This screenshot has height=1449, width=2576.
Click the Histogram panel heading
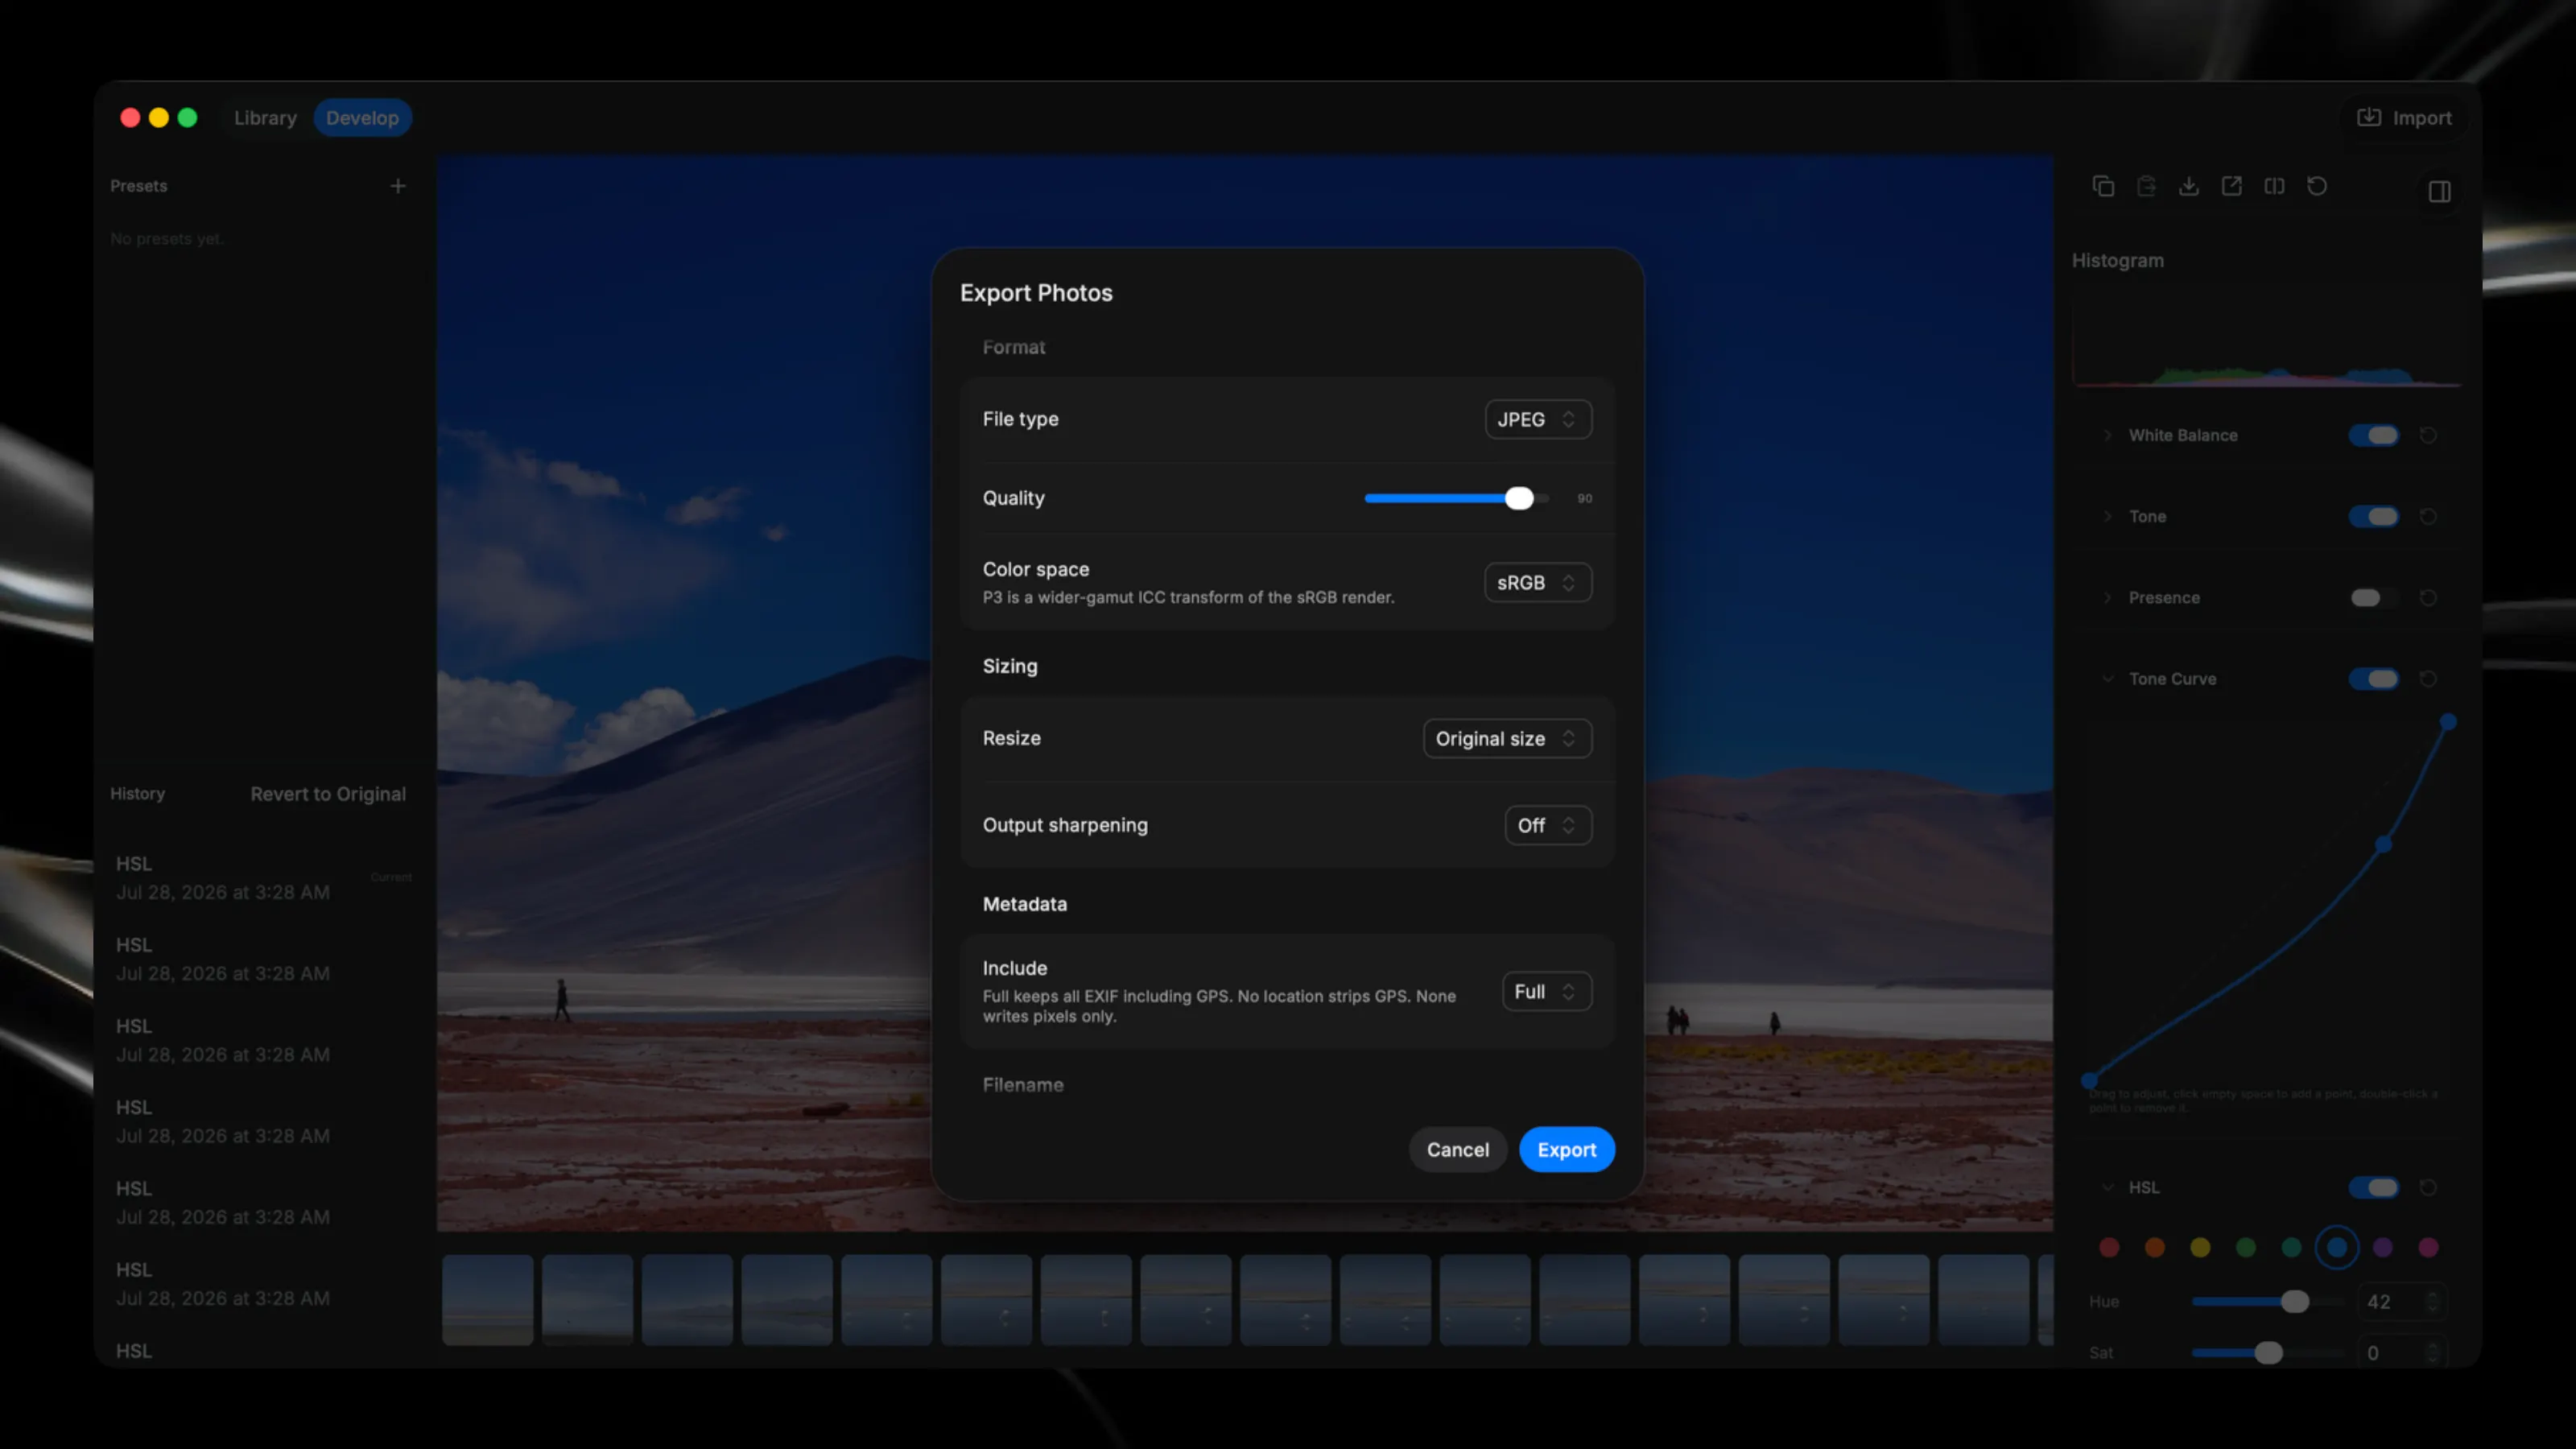pos(2118,260)
